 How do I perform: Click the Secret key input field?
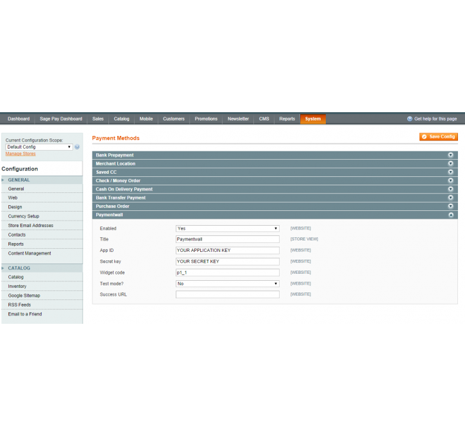click(x=228, y=262)
